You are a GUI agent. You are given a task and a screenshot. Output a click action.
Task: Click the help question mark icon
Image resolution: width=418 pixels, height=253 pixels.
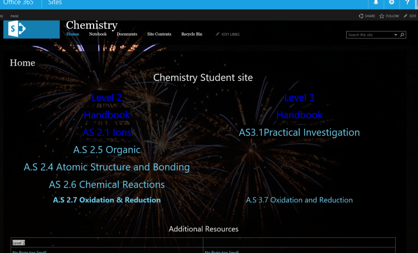(407, 2)
